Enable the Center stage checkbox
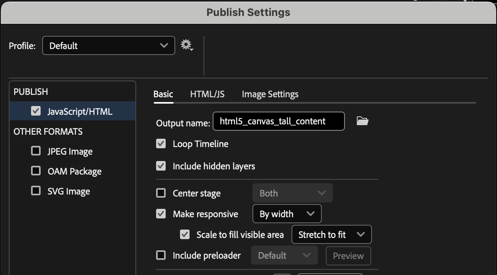This screenshot has width=497, height=275. [161, 193]
